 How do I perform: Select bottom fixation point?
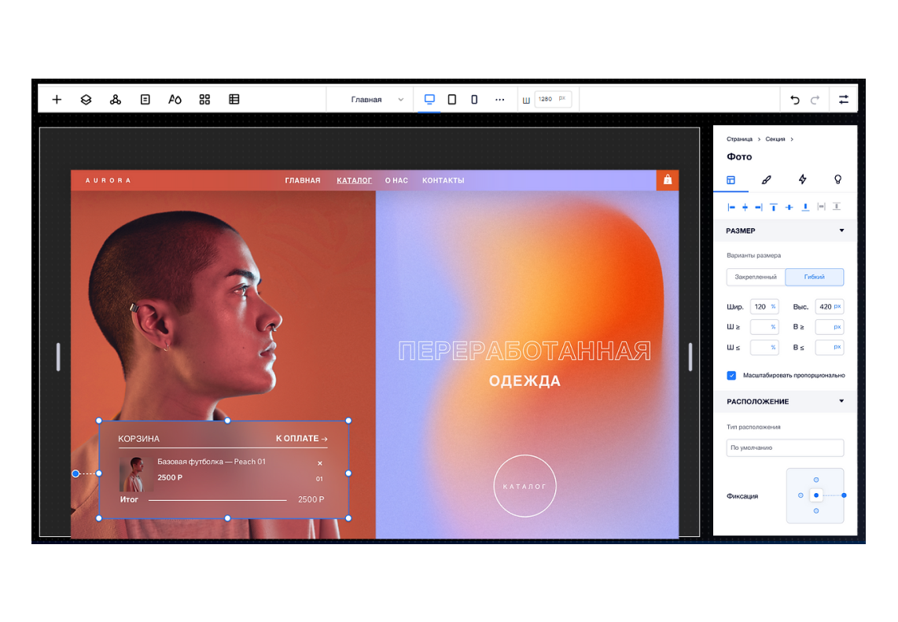point(816,511)
